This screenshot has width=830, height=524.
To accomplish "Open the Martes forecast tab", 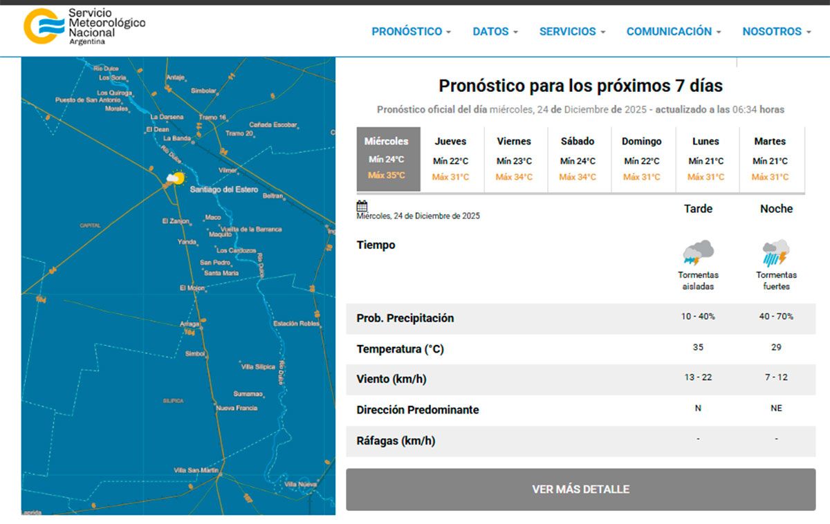I will [770, 159].
